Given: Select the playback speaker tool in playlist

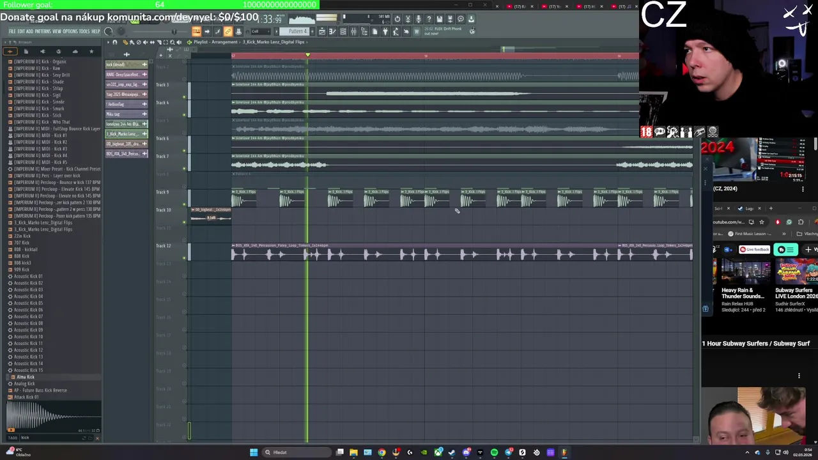Looking at the screenshot, I should click(179, 42).
